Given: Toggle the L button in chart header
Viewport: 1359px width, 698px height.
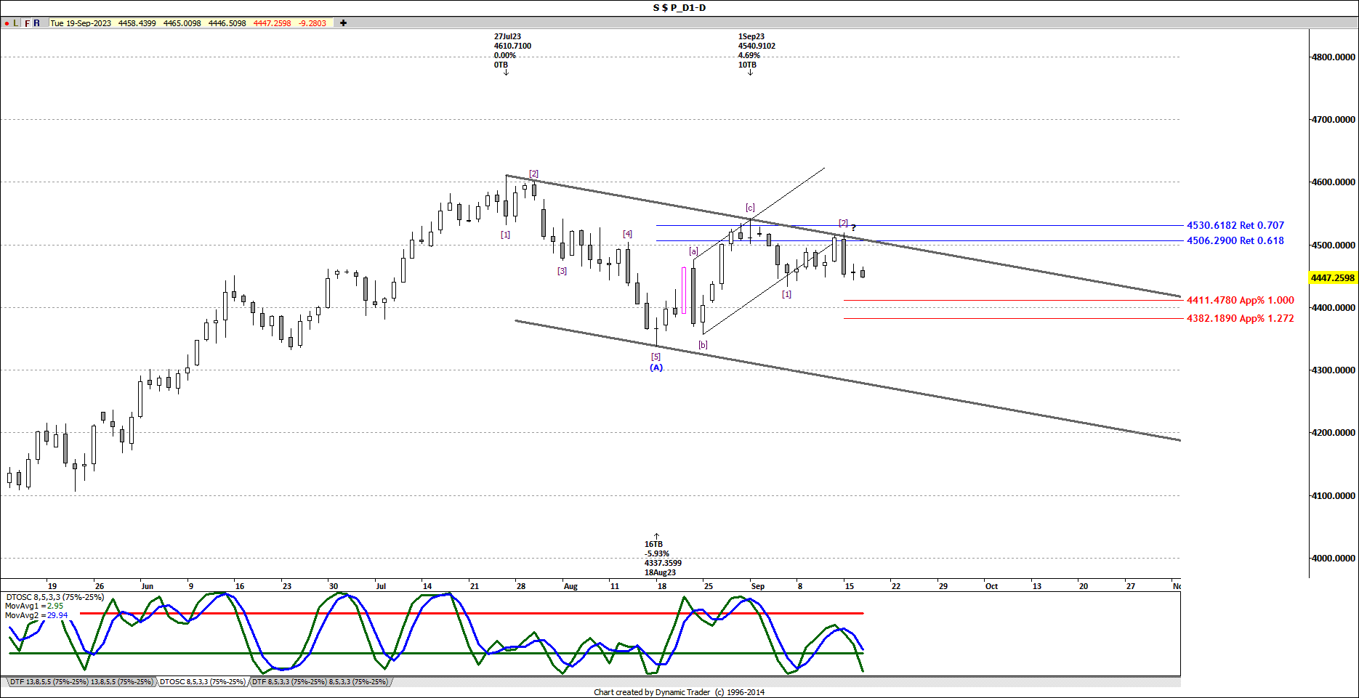Looking at the screenshot, I should (x=16, y=23).
